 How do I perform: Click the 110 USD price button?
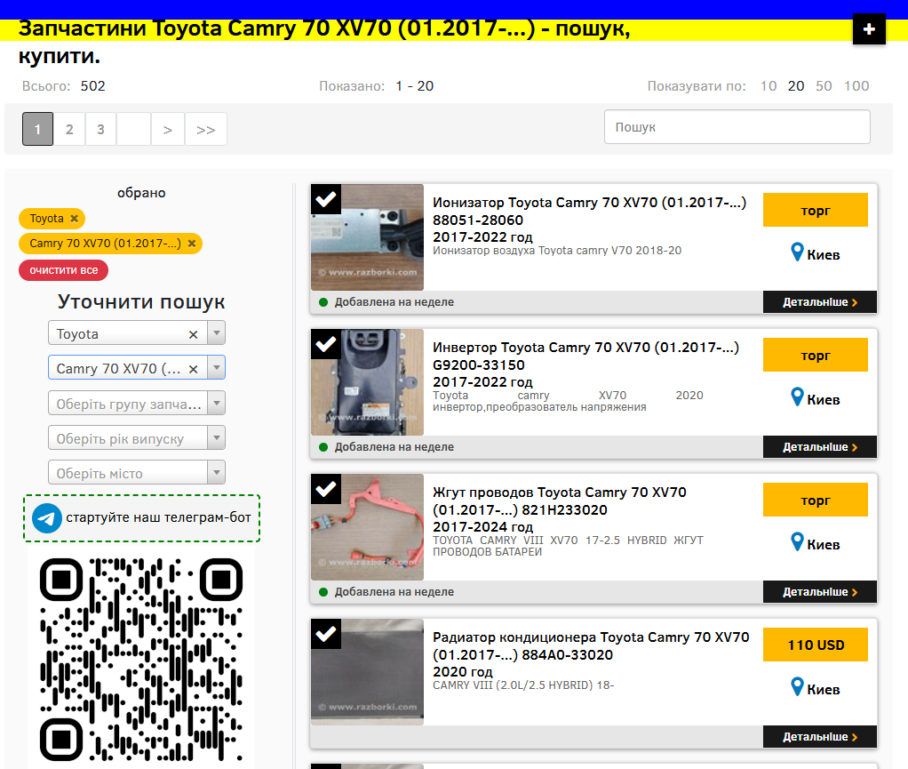[816, 645]
